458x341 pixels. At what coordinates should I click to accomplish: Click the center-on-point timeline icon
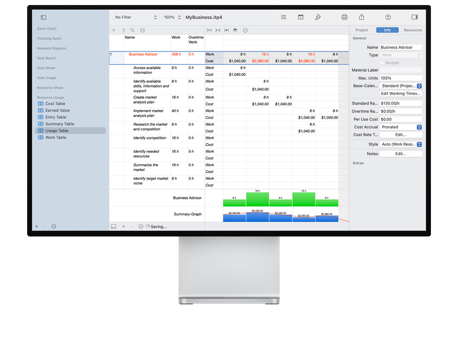(x=227, y=30)
